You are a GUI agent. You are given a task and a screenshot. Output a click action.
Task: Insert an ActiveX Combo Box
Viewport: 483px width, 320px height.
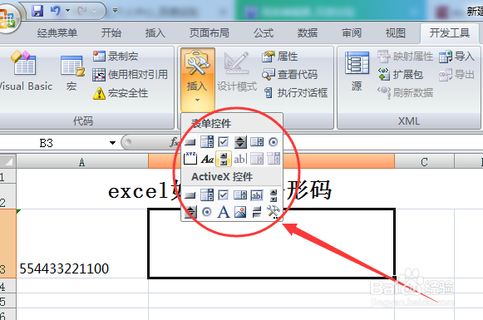click(207, 195)
